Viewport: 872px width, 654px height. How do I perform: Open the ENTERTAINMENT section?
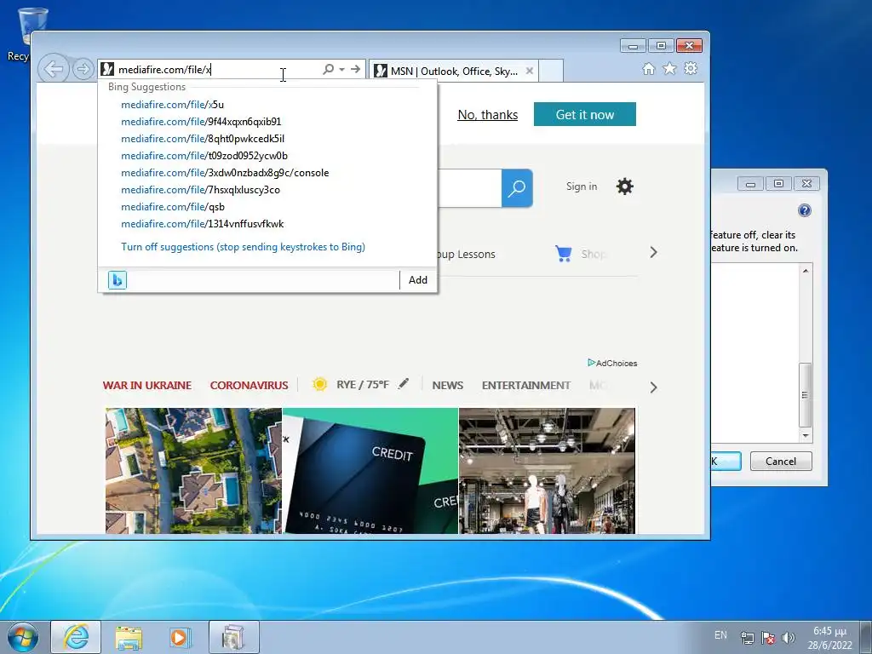coord(526,385)
